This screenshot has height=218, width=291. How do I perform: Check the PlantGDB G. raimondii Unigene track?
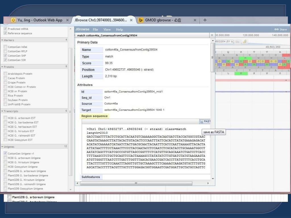5,184
